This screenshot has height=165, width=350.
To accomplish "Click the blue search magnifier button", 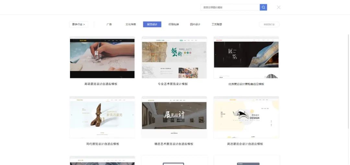I will (x=263, y=7).
